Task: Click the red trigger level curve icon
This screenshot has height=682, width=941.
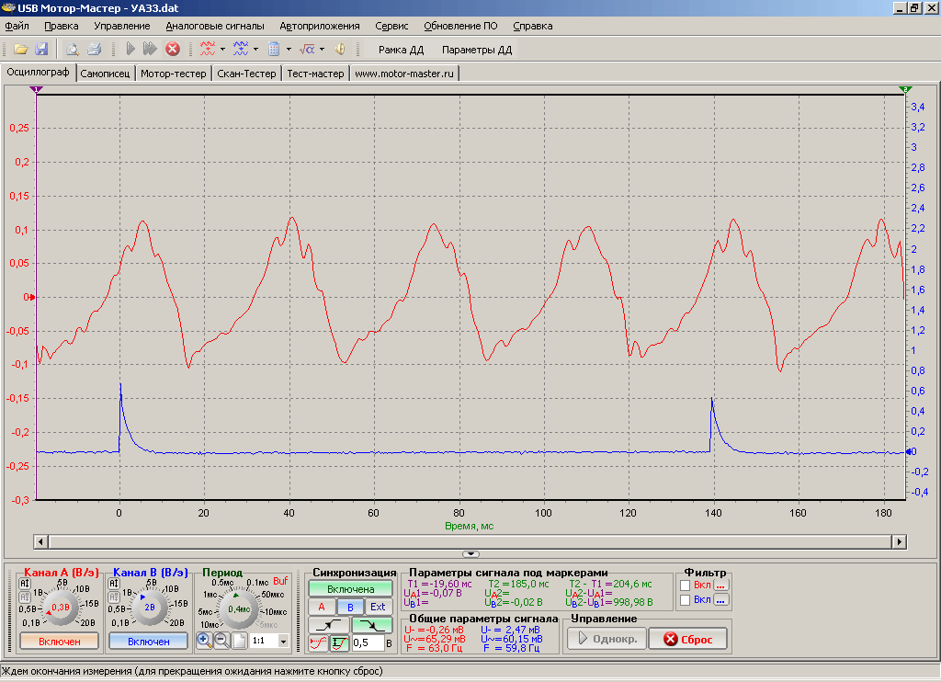Action: pyautogui.click(x=319, y=643)
